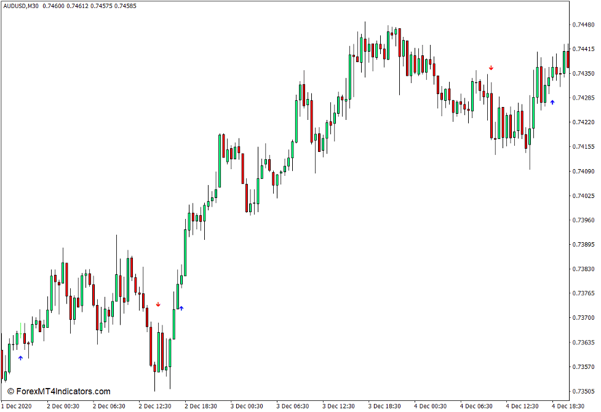Click the blue up arrow signal on the right side
601x412 pixels.
(x=553, y=102)
